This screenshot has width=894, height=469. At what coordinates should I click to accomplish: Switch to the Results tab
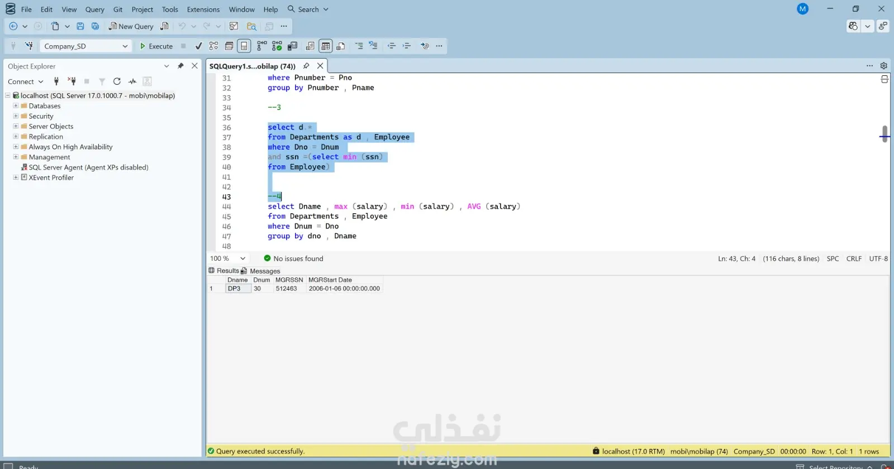[x=223, y=271]
